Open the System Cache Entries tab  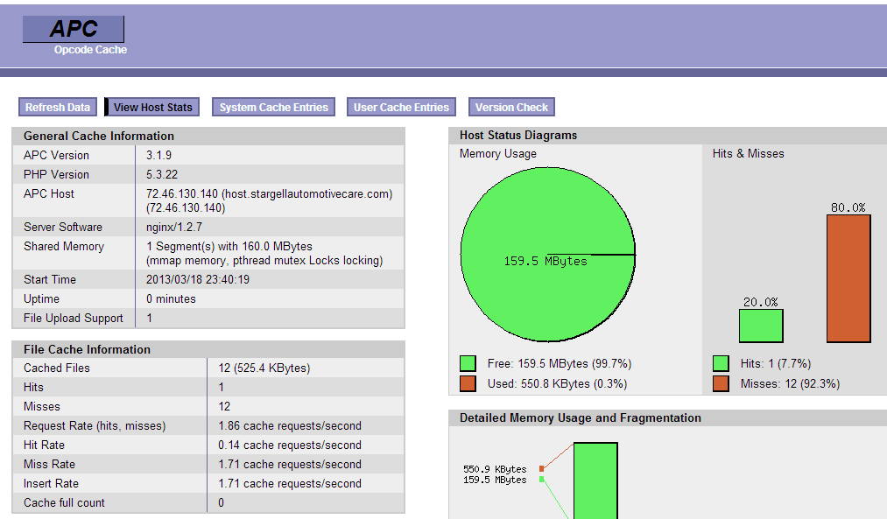[x=273, y=107]
